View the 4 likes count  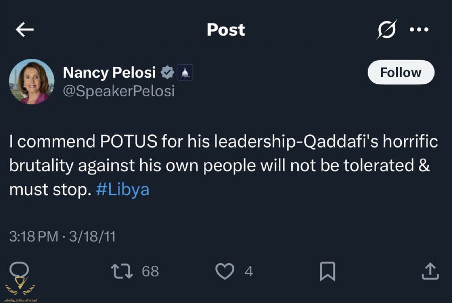pyautogui.click(x=249, y=271)
